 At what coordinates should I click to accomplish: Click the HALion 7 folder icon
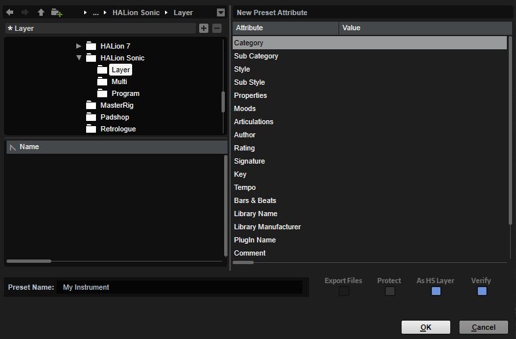(x=91, y=46)
